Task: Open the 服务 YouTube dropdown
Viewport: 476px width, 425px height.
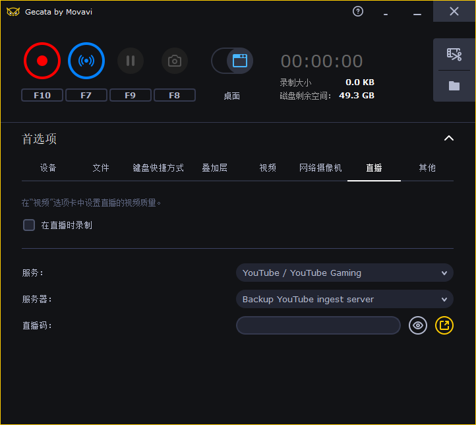Action: 345,273
